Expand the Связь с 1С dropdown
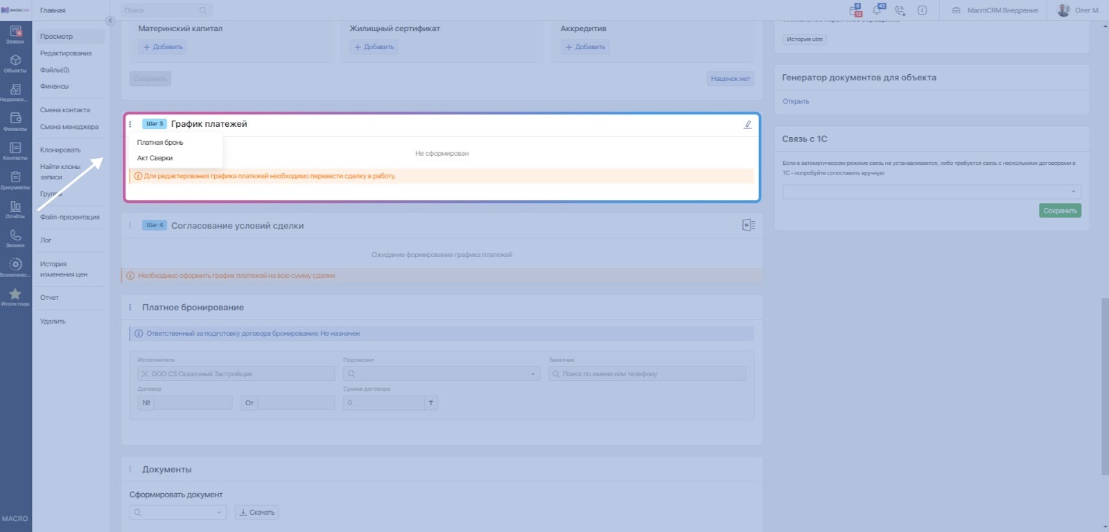The width and height of the screenshot is (1109, 532). [x=932, y=192]
